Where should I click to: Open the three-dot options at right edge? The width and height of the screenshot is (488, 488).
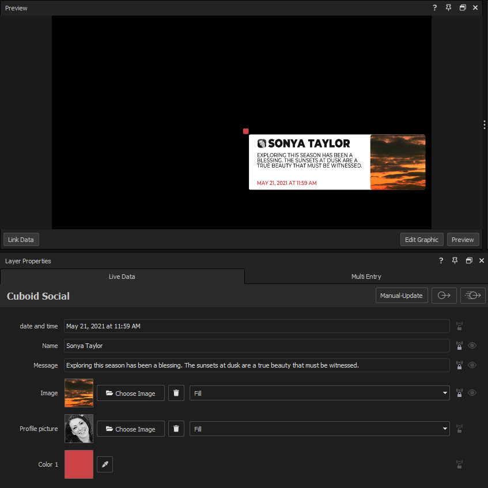click(x=485, y=124)
